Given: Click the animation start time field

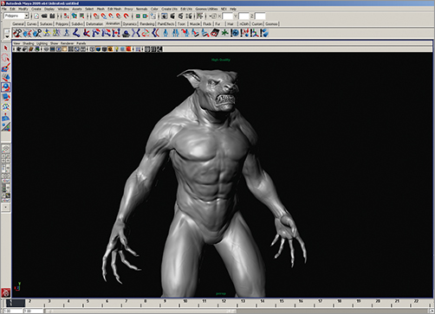Looking at the screenshot, I should click(x=12, y=311).
